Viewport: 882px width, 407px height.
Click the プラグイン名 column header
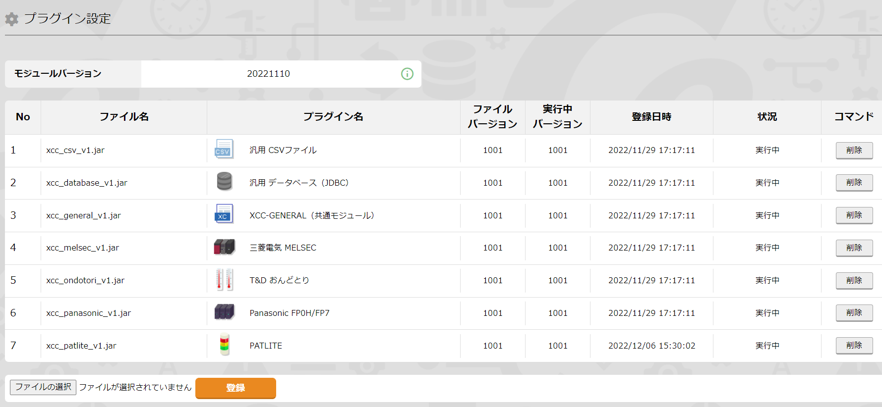333,117
